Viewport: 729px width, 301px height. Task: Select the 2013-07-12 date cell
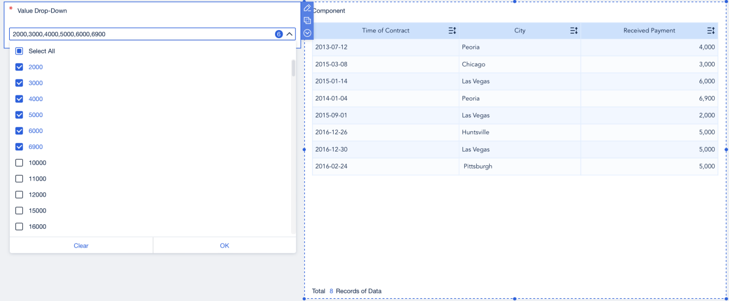[386, 47]
